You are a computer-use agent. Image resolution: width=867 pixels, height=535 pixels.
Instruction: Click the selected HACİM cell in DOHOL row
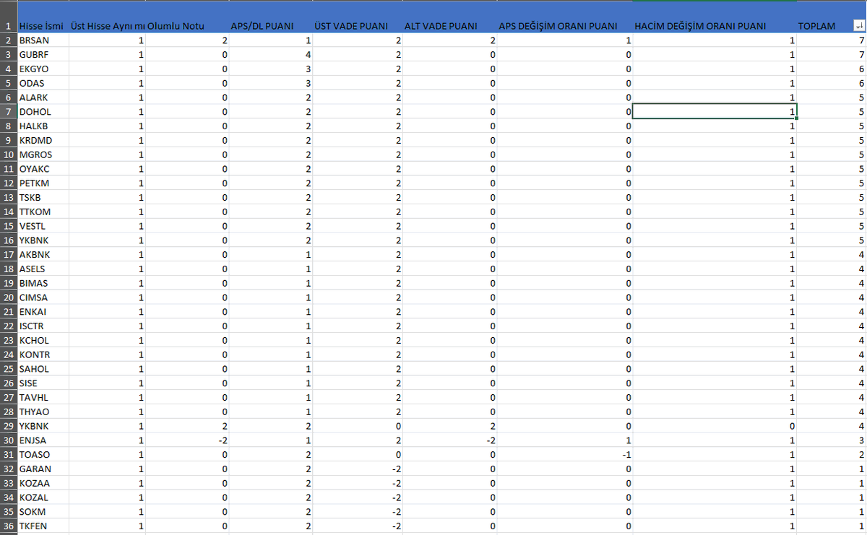[715, 111]
